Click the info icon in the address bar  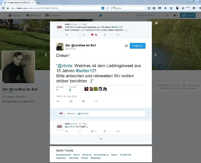tap(103, 8)
